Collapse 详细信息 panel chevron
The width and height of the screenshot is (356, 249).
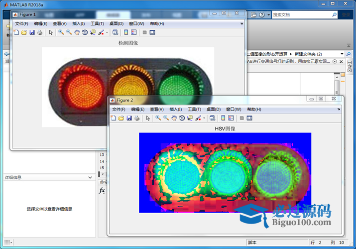click(x=90, y=177)
